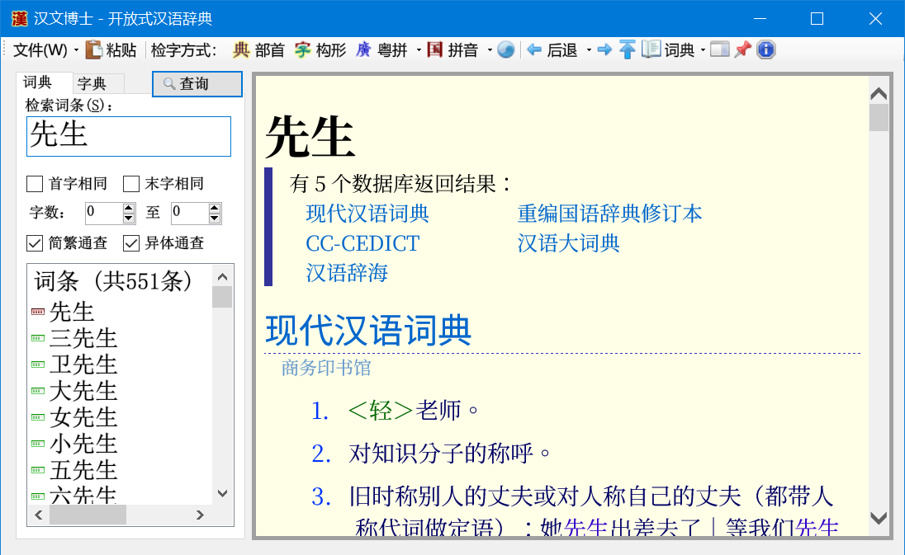The width and height of the screenshot is (905, 555).
Task: Click the definition pane scrollbar thumb
Action: [879, 118]
